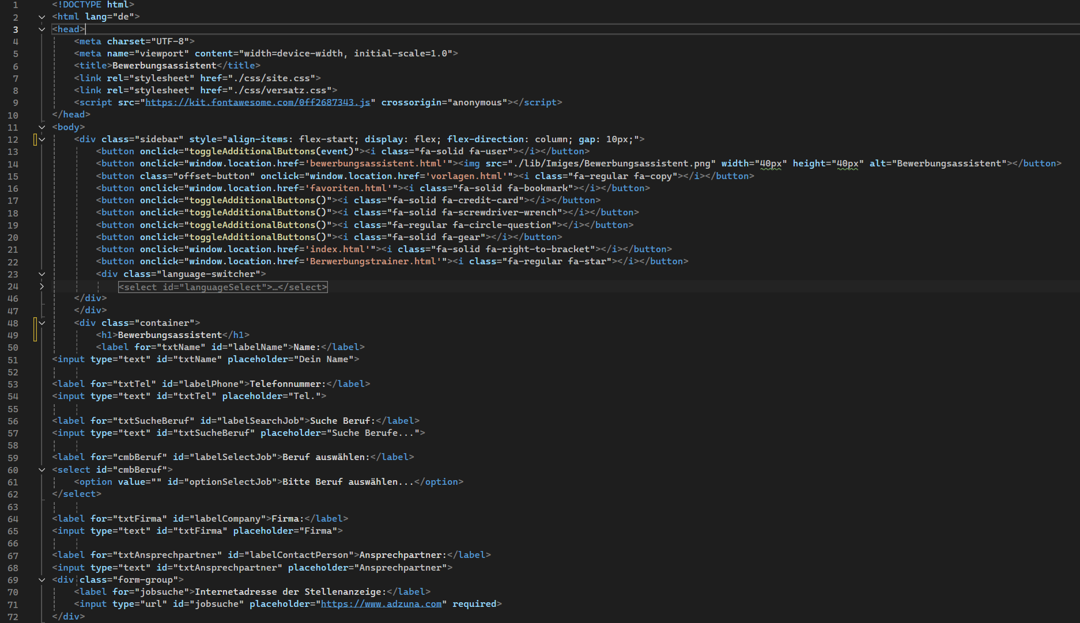
Task: Collapse the body tag fold chevron
Action: point(41,127)
